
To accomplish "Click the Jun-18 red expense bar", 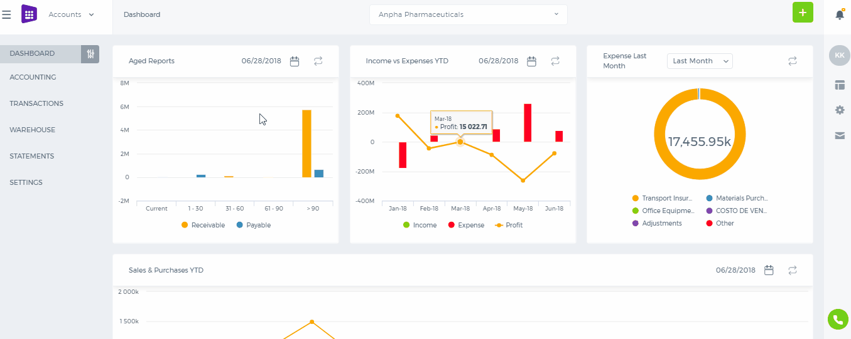I will pyautogui.click(x=559, y=137).
